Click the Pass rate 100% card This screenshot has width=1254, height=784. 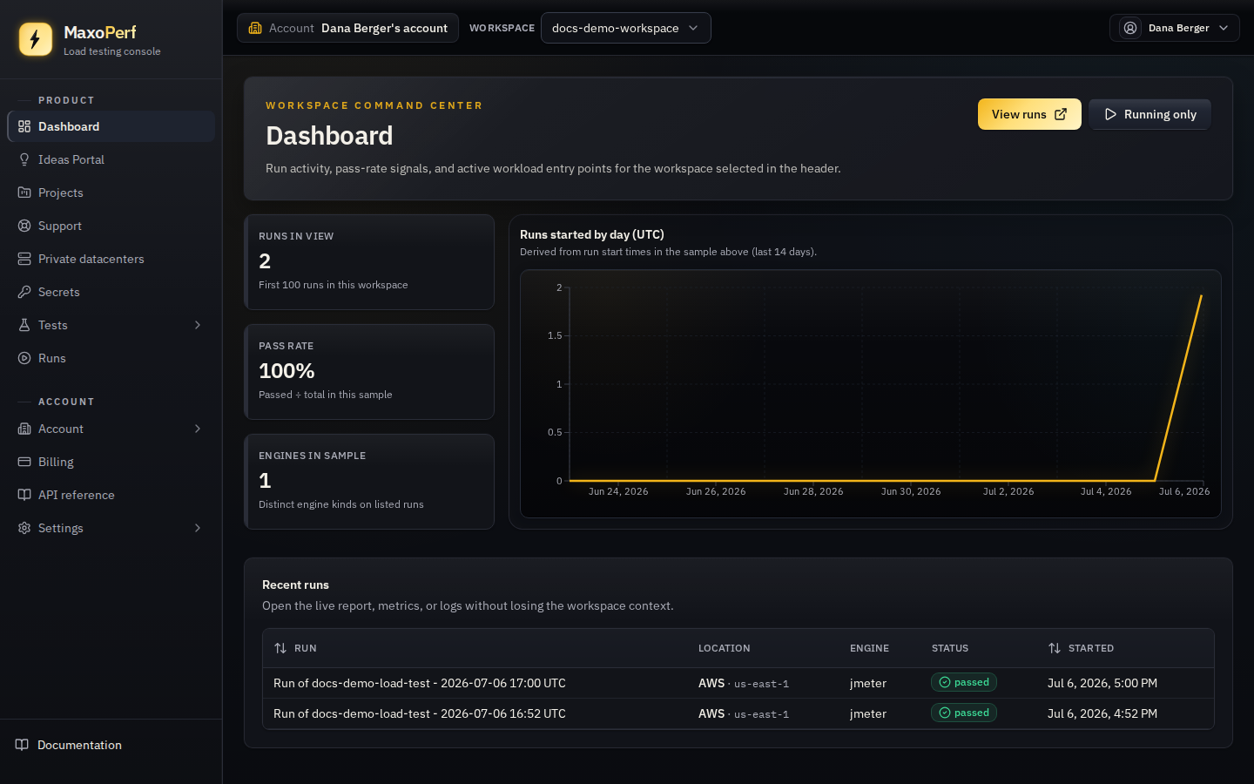pos(369,372)
